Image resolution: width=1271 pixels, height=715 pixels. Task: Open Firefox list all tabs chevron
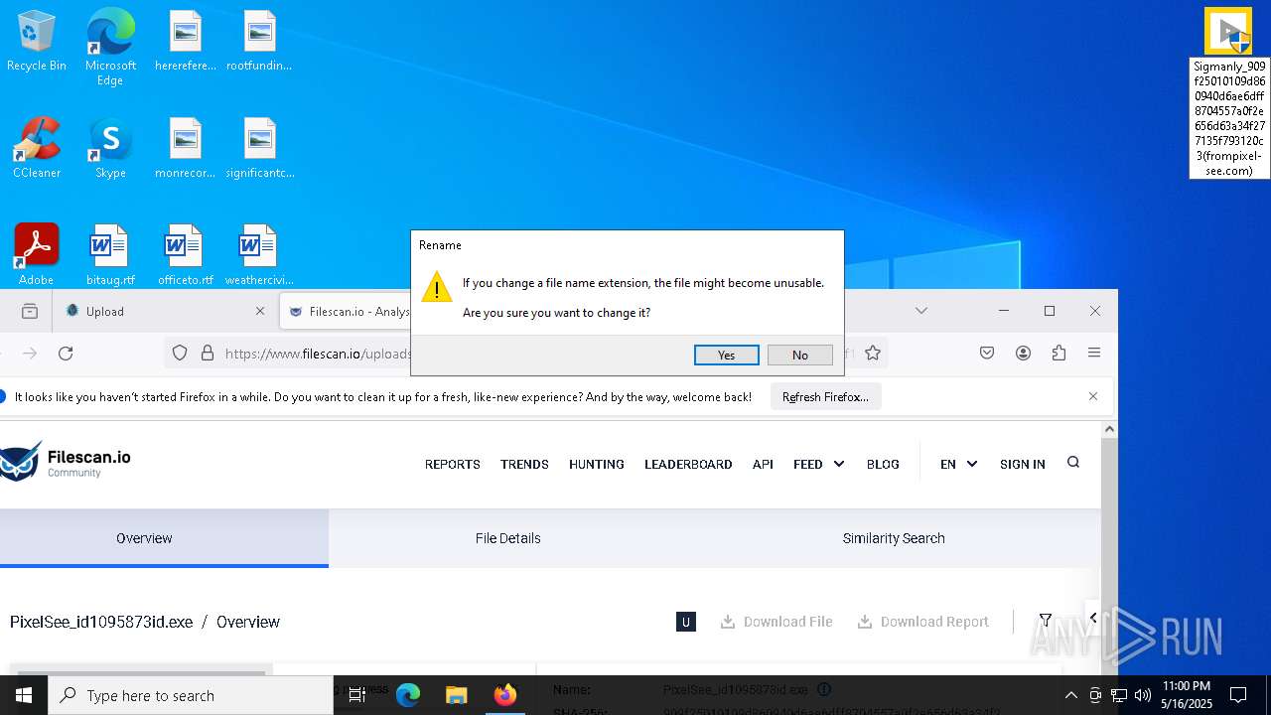(x=921, y=311)
